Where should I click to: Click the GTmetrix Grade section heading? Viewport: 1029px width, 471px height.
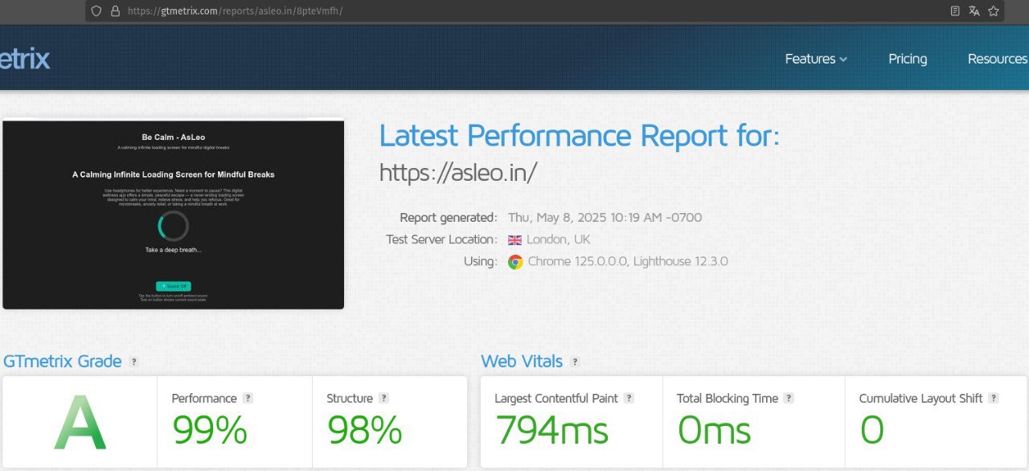(x=63, y=362)
